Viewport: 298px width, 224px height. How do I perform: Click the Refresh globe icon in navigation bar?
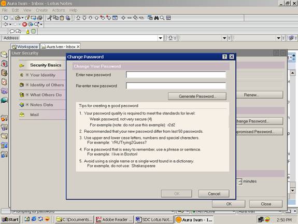tap(30, 24)
